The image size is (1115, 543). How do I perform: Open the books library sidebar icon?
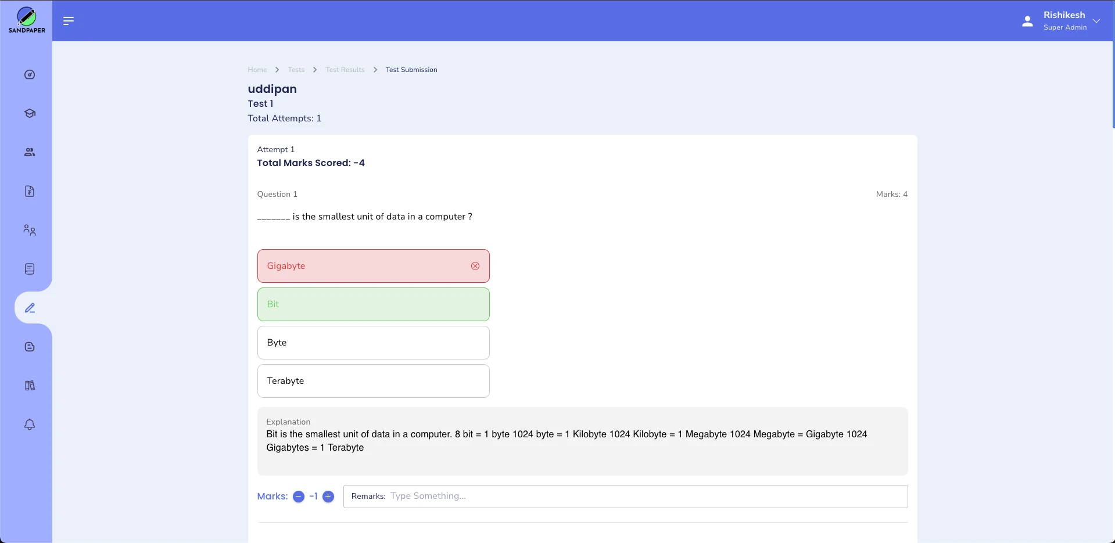click(x=30, y=386)
